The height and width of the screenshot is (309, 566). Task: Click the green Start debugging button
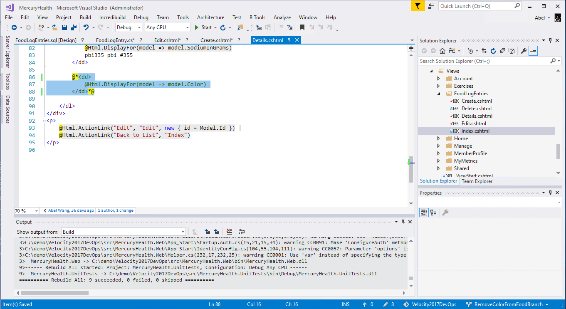click(x=203, y=27)
